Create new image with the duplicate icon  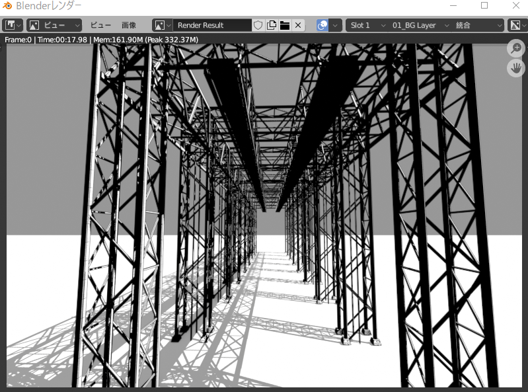[x=272, y=25]
